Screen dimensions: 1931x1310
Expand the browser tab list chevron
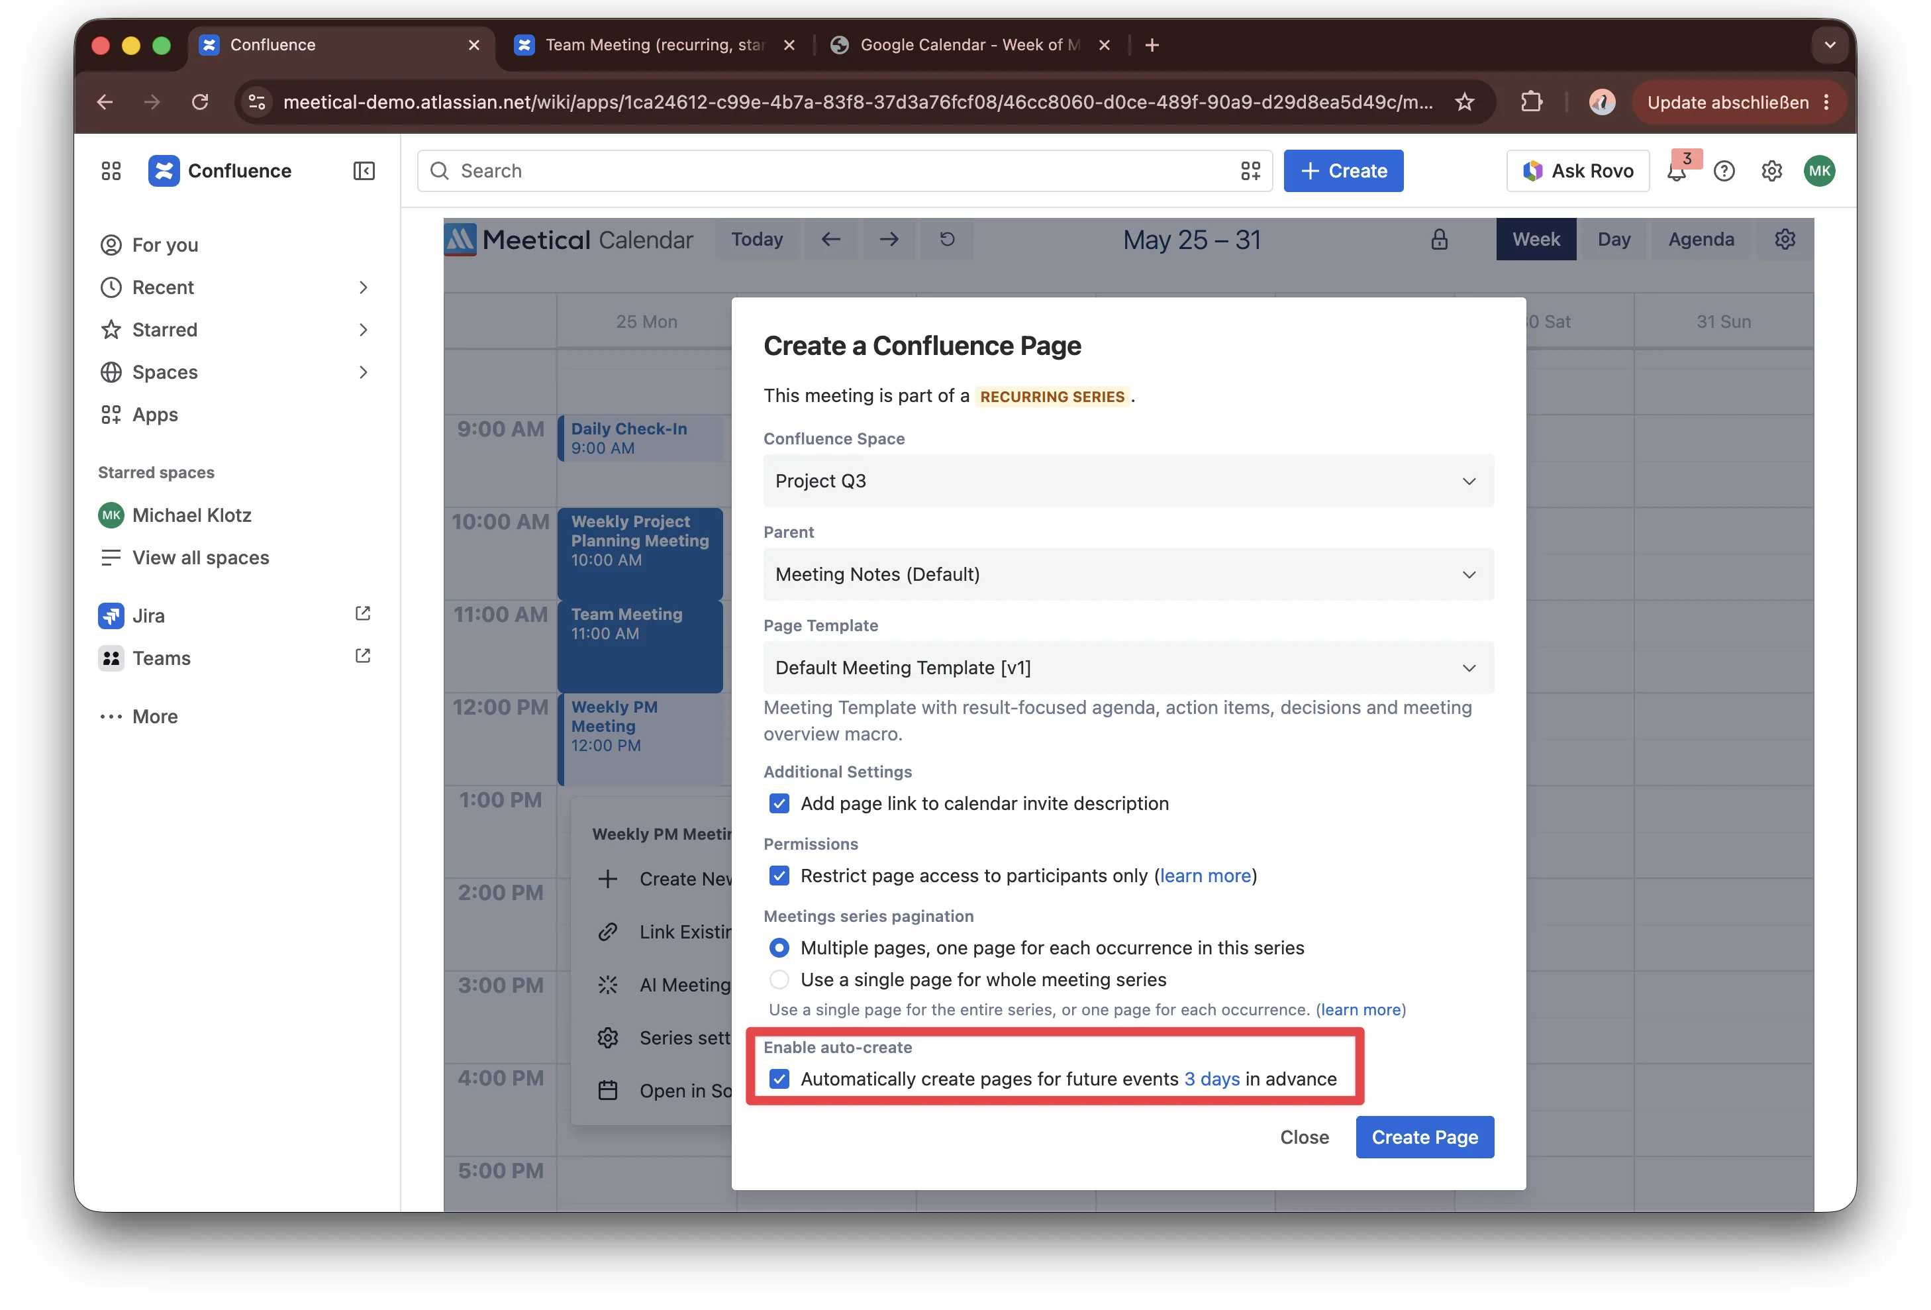click(x=1830, y=45)
